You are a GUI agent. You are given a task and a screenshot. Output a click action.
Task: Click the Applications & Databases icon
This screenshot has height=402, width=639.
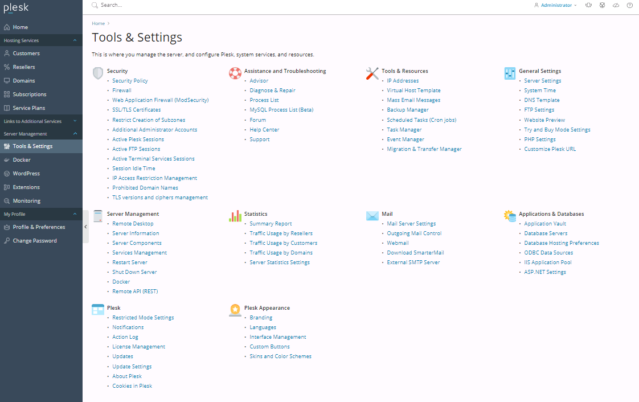click(510, 216)
